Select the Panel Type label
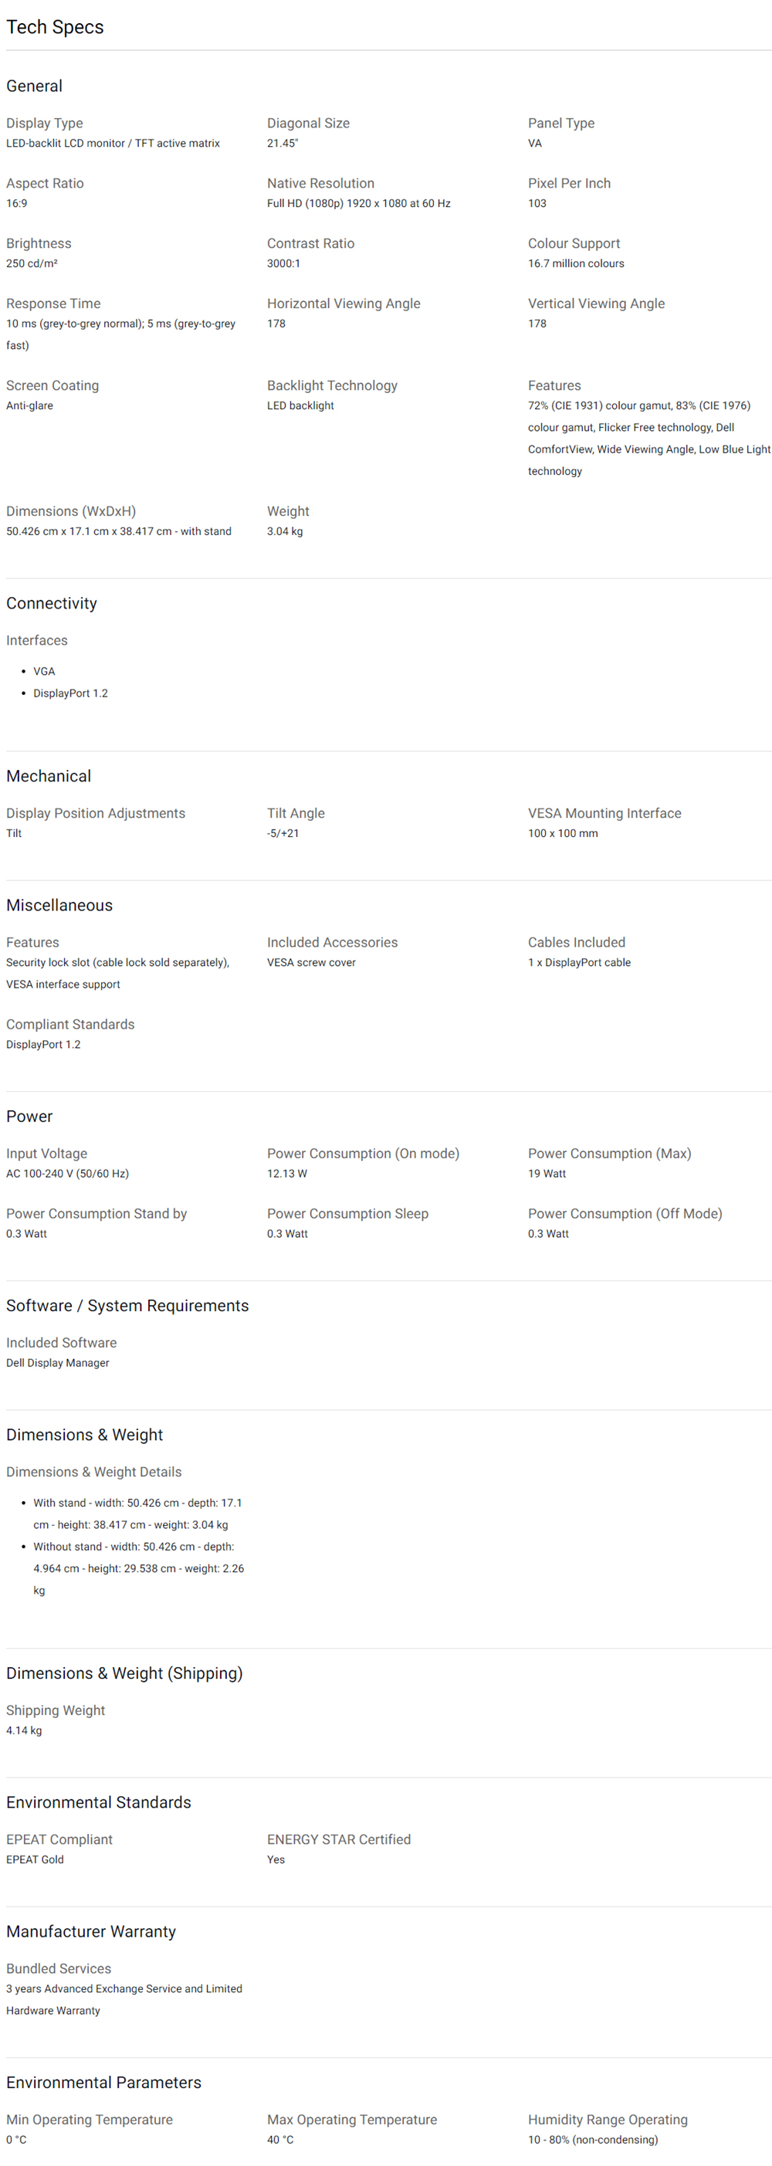Viewport: 772px width, 2166px height. (561, 123)
